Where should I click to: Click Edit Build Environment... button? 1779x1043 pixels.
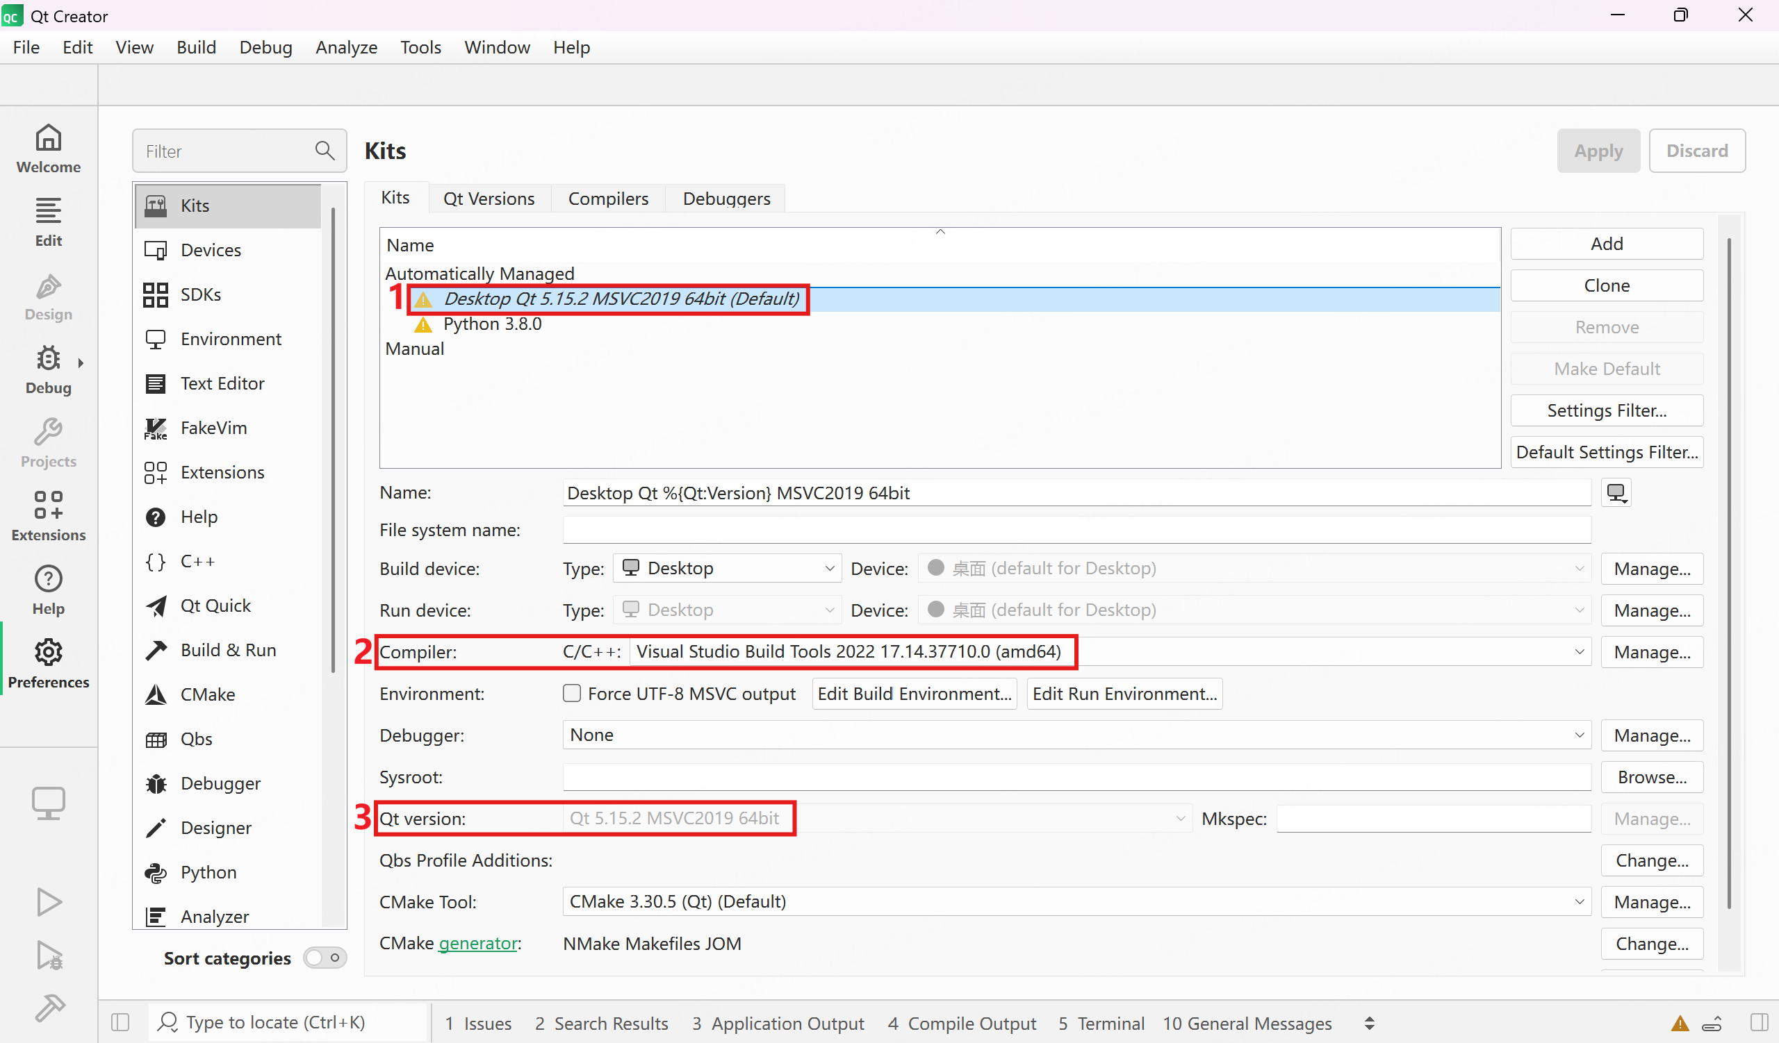coord(915,693)
